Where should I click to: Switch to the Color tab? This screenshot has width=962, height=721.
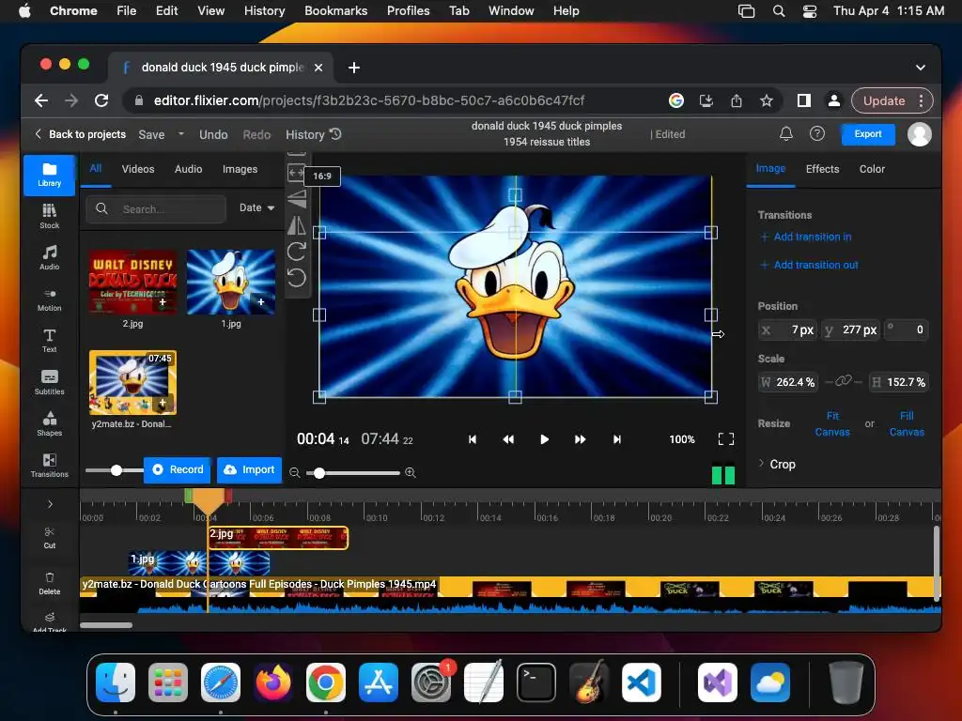point(872,169)
